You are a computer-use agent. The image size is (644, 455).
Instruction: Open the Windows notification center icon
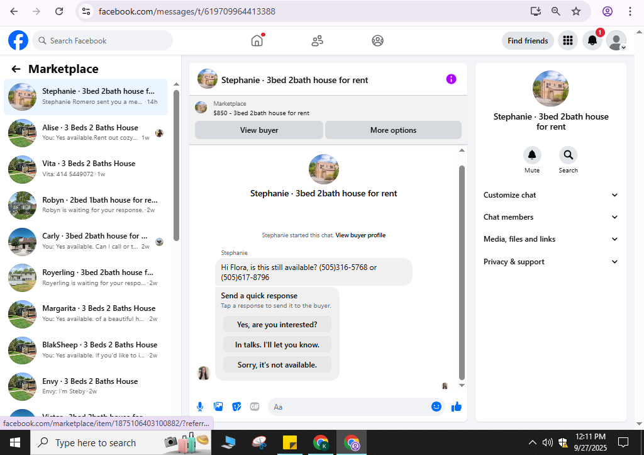623,442
